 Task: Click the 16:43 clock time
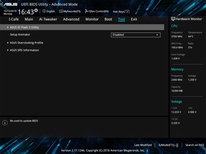[26, 12]
